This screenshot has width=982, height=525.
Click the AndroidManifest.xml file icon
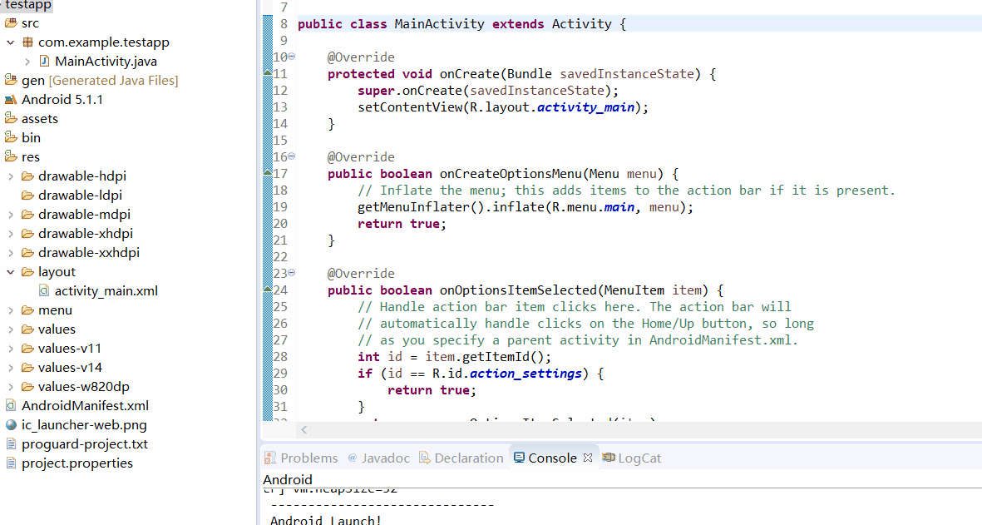tap(11, 406)
